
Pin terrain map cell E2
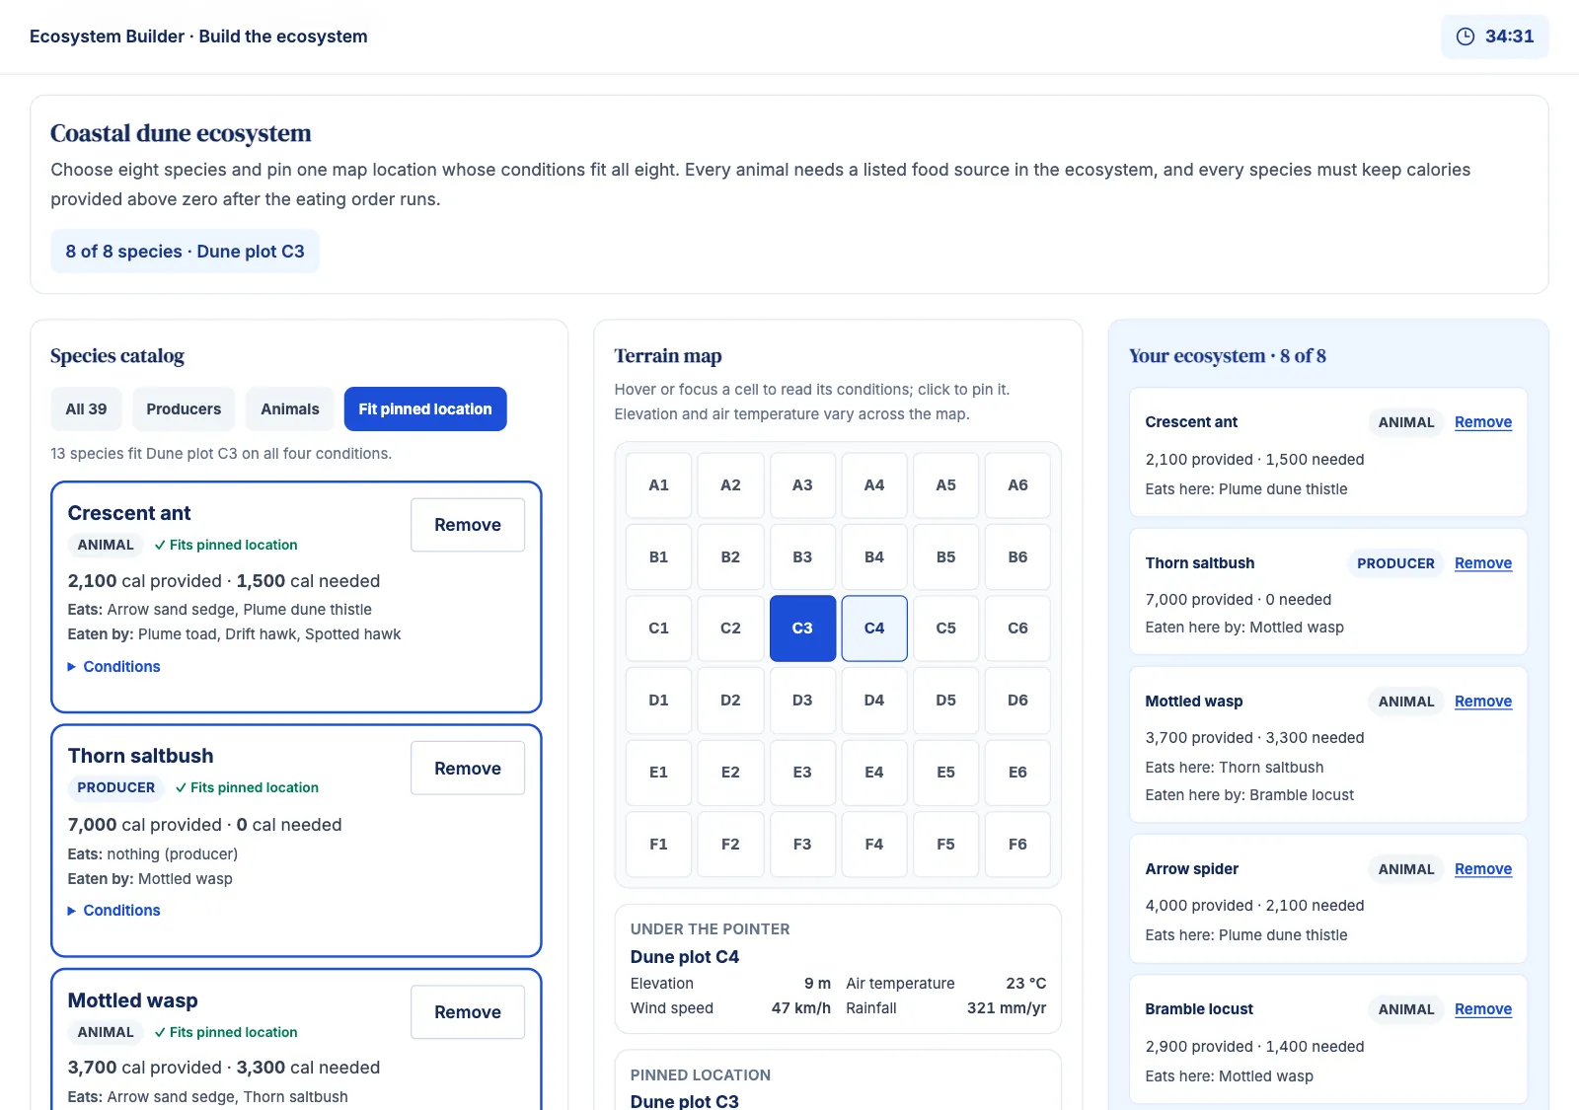(x=730, y=773)
